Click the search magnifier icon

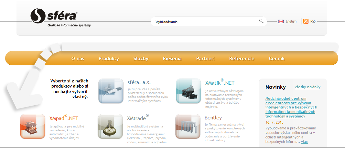[x=261, y=21]
